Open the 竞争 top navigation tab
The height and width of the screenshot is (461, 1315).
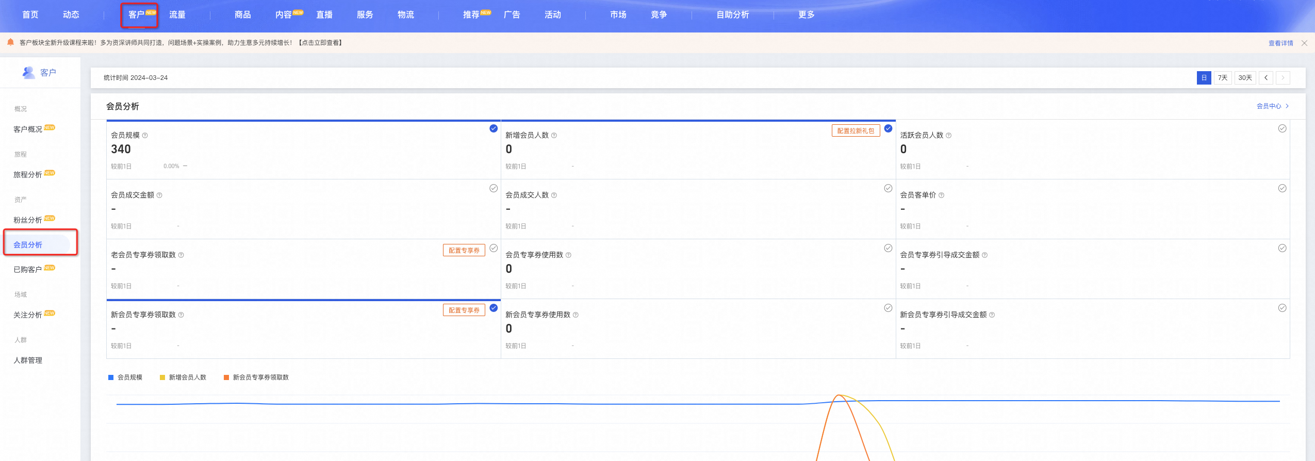coord(659,15)
